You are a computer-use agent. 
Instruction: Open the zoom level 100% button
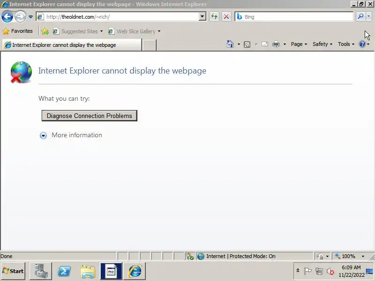pos(345,256)
